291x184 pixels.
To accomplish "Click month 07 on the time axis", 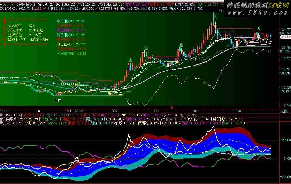I will point(196,111).
